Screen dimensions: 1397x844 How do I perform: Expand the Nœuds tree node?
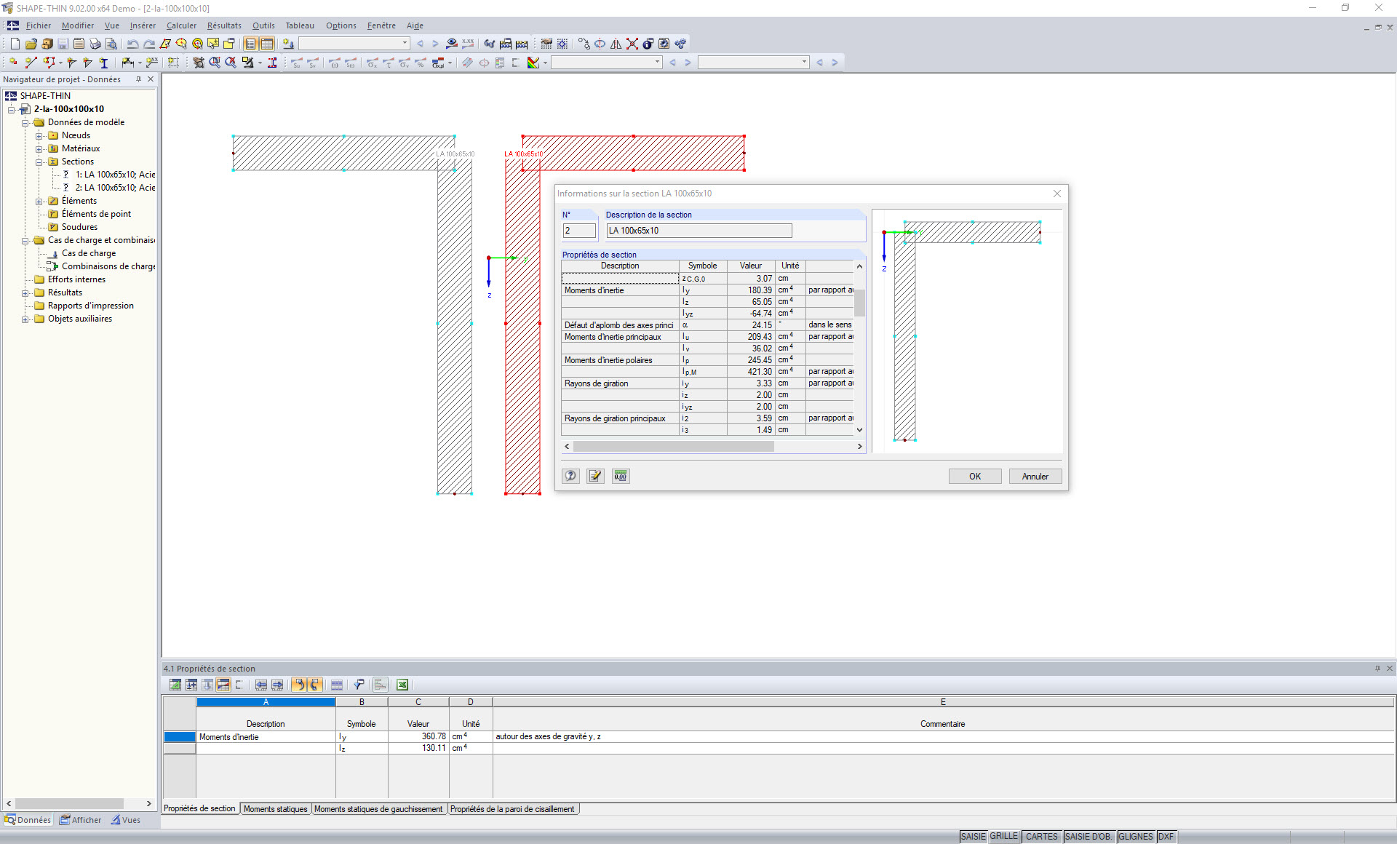39,135
